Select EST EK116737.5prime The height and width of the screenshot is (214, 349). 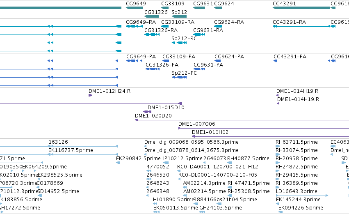(x=71, y=150)
